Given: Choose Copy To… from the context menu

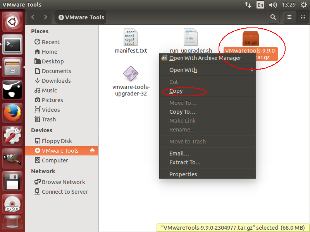Looking at the screenshot, I should pyautogui.click(x=208, y=112).
